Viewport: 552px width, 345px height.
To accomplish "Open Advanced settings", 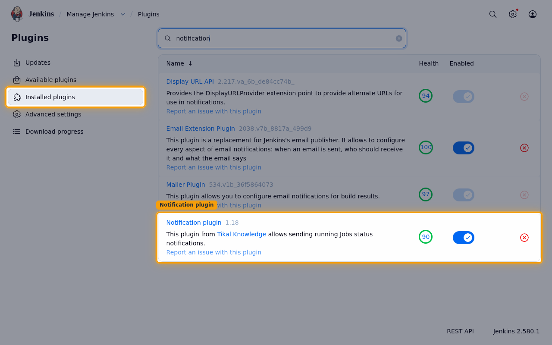I will click(75, 114).
